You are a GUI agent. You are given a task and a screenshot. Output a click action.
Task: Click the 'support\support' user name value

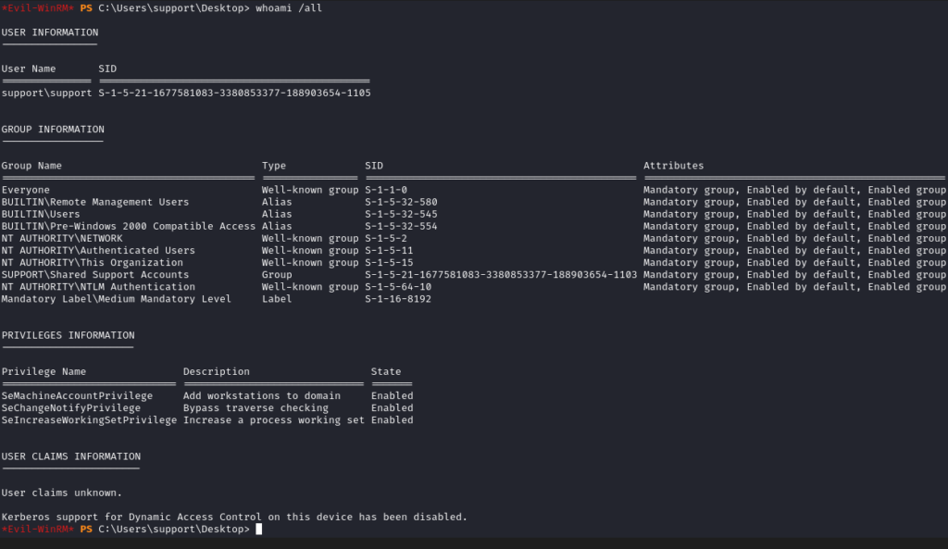pyautogui.click(x=46, y=93)
